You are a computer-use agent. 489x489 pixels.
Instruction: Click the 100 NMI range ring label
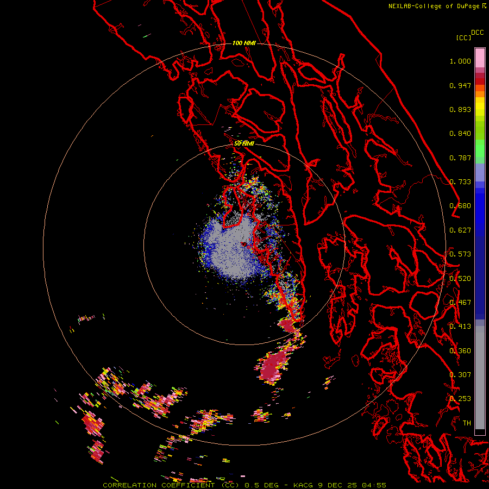244,43
